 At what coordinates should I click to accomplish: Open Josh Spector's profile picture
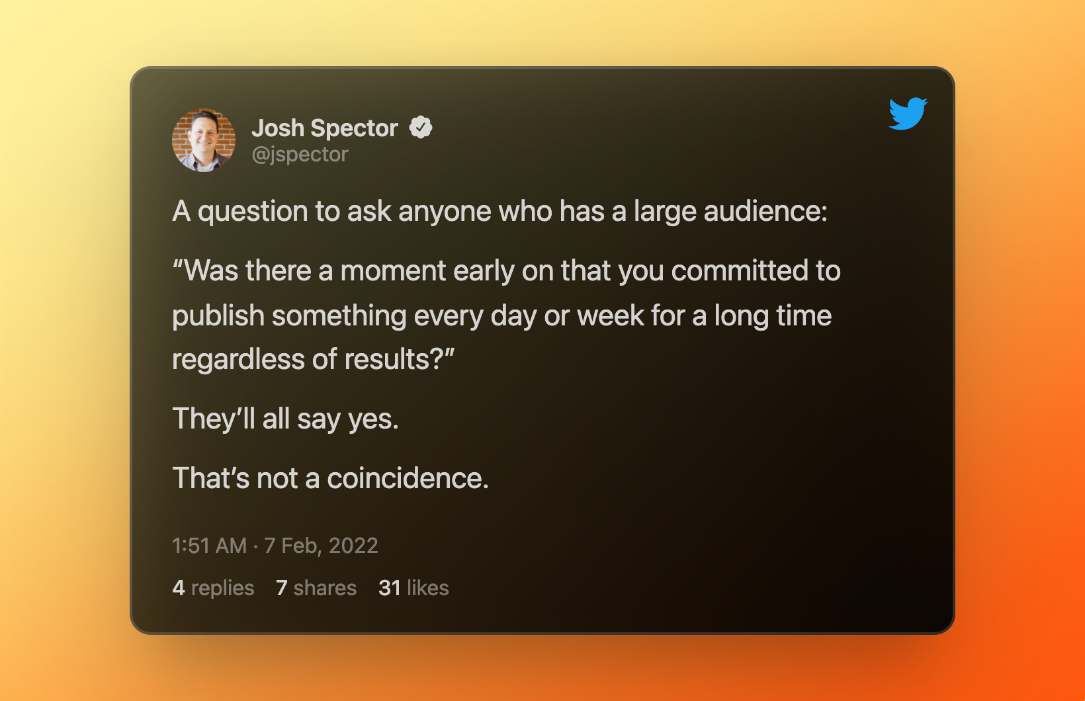(x=204, y=140)
